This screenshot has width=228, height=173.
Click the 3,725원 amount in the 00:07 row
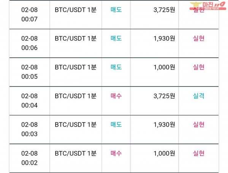coord(164,9)
